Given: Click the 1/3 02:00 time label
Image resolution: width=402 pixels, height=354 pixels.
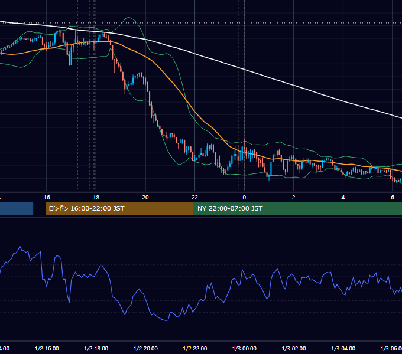Looking at the screenshot, I should click(x=294, y=348).
